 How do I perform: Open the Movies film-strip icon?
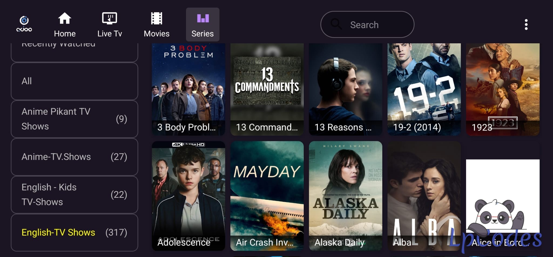coord(157,18)
